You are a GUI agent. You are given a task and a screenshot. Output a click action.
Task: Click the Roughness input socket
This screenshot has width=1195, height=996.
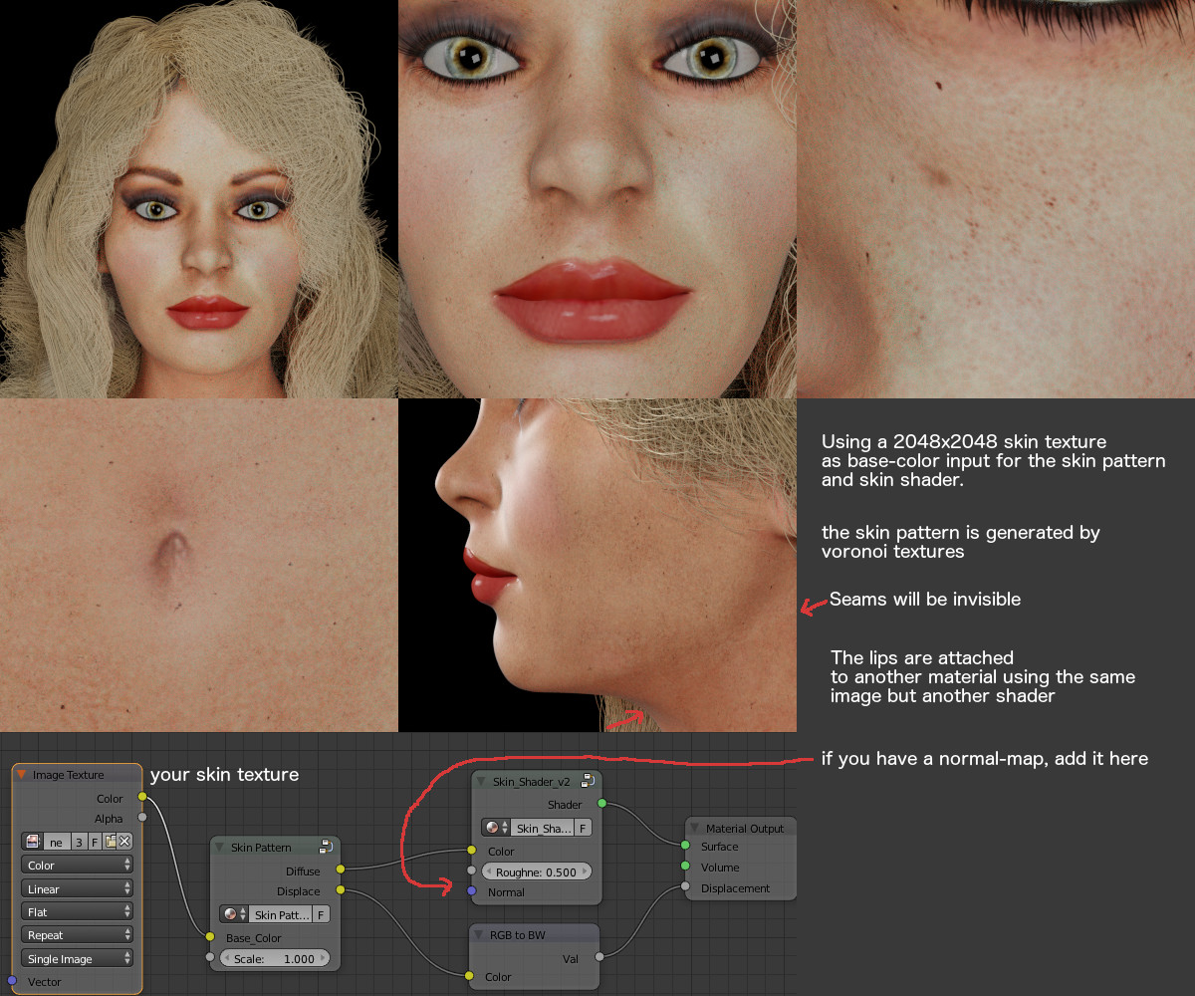[x=472, y=871]
